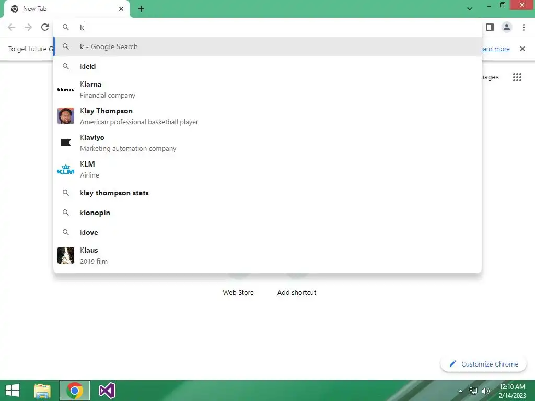Reload the page with the refresh icon

pyautogui.click(x=45, y=27)
